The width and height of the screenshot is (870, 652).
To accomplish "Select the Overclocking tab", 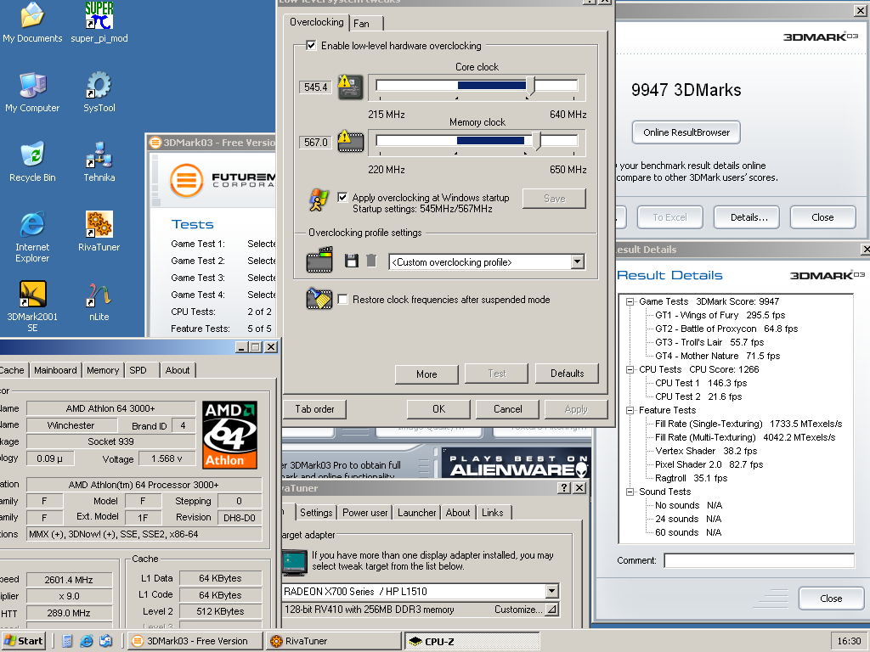I will (x=316, y=22).
